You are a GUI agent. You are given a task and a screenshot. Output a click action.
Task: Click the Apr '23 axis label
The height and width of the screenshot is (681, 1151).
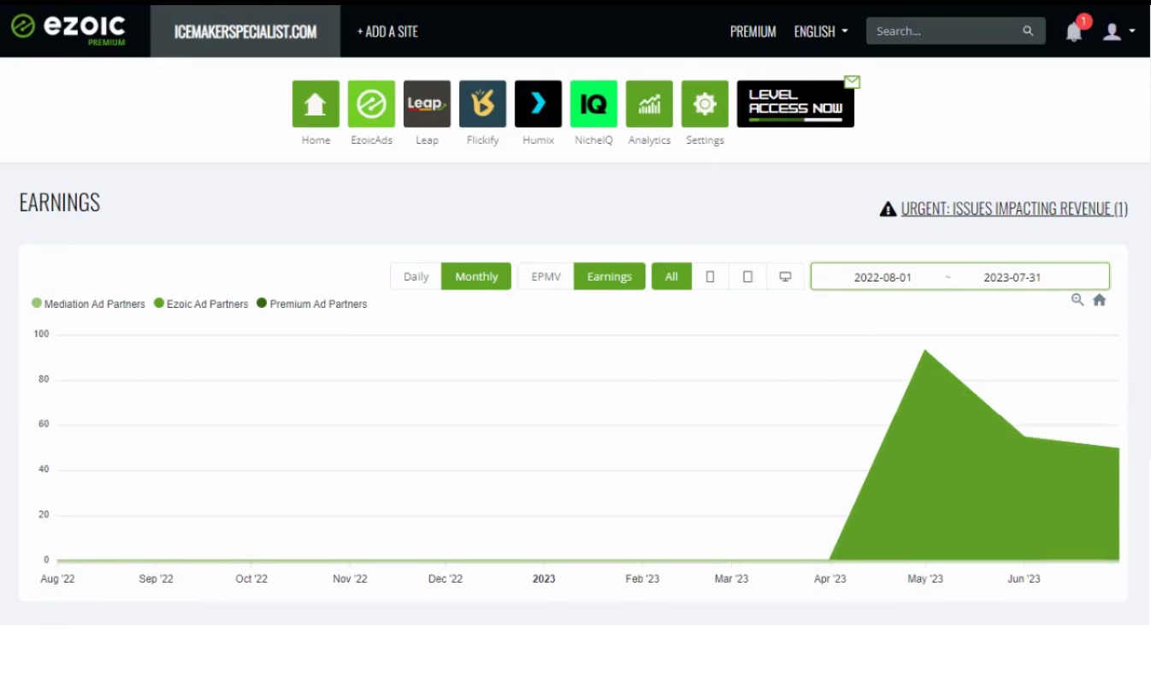(829, 579)
